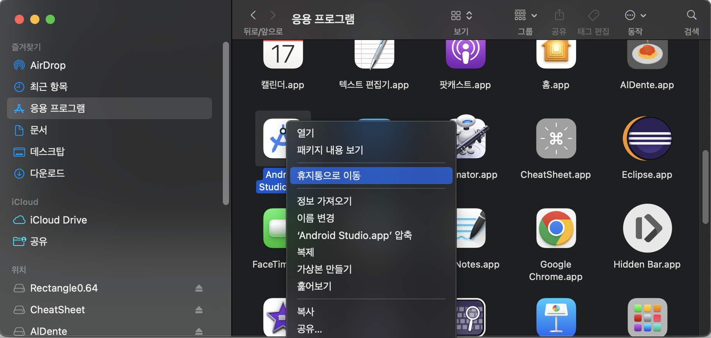711x338 pixels.
Task: Open 다운로드 in the sidebar
Action: coord(109,173)
